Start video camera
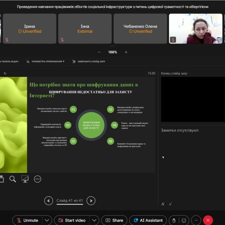Screen dimensions: 225x225 pyautogui.click(x=72, y=220)
